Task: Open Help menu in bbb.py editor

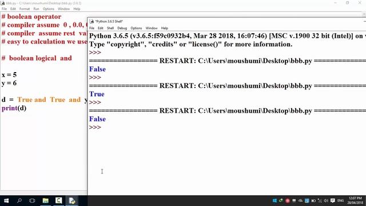Action: pyautogui.click(x=77, y=9)
